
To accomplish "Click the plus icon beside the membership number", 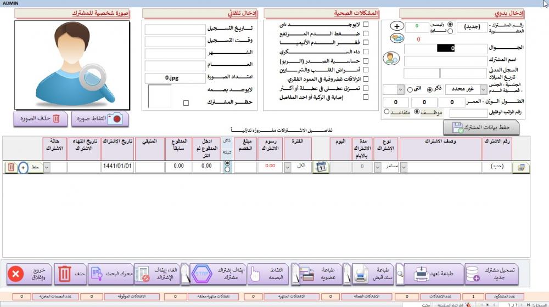I will [397, 26].
